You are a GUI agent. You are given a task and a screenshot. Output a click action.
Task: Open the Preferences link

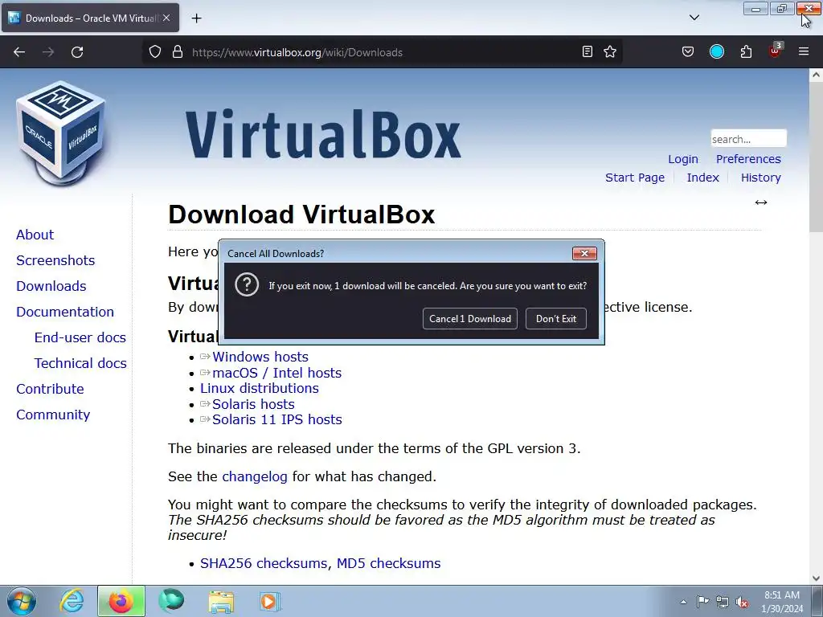(x=748, y=159)
